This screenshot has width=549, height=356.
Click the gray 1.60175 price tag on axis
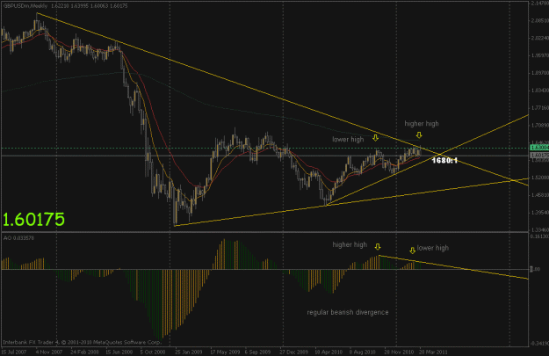click(539, 155)
